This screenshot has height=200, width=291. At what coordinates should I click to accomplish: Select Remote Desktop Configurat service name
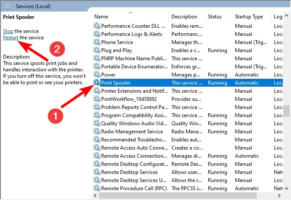tap(135, 164)
